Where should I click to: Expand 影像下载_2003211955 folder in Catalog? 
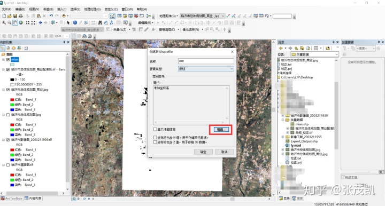point(283,137)
